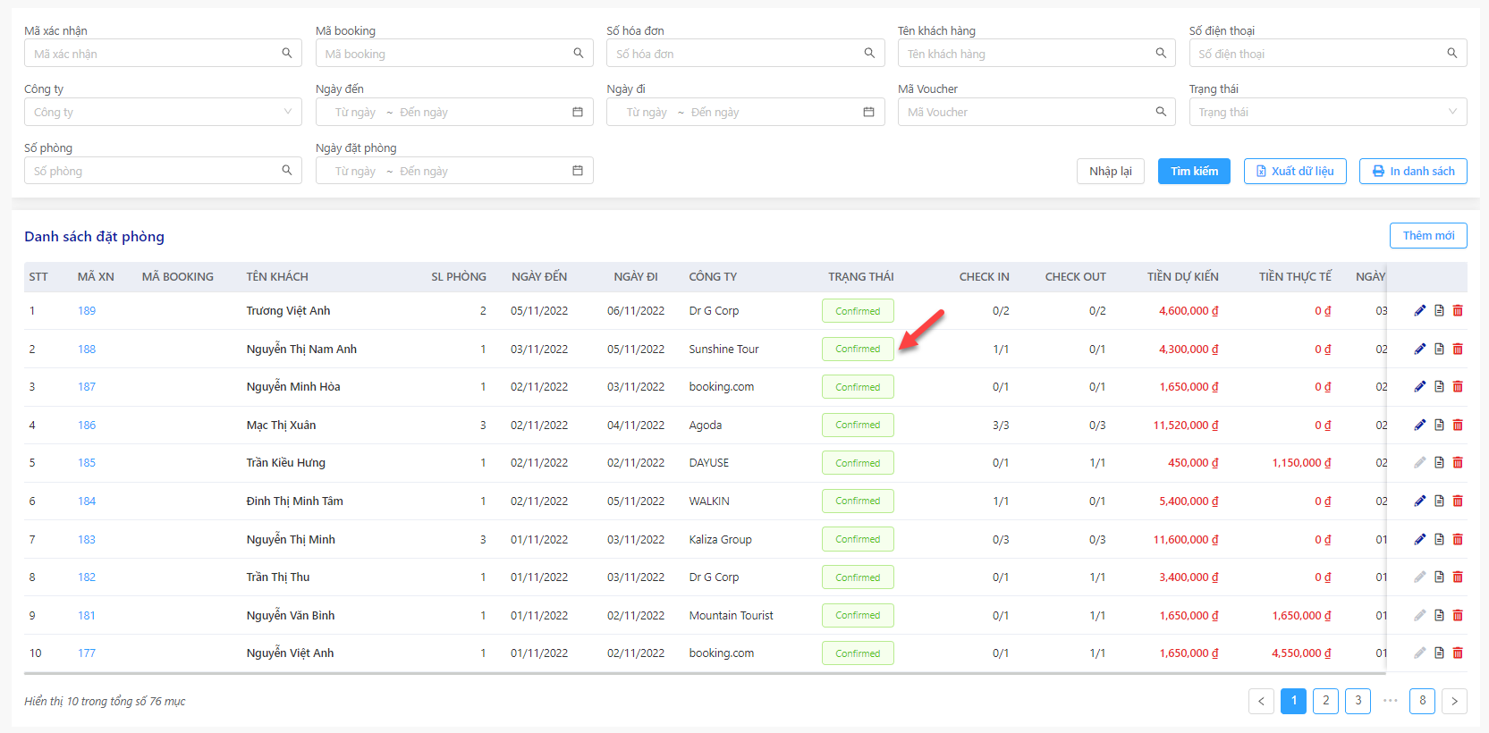
Task: Click Xuất dữ liệu export button
Action: [x=1295, y=171]
